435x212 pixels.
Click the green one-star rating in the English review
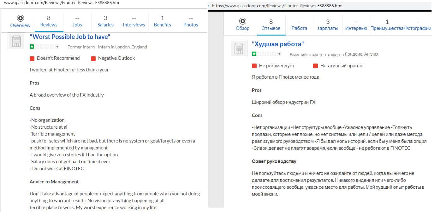pos(32,47)
